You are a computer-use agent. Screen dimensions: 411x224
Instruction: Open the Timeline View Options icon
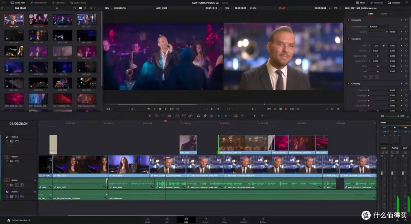236,116
